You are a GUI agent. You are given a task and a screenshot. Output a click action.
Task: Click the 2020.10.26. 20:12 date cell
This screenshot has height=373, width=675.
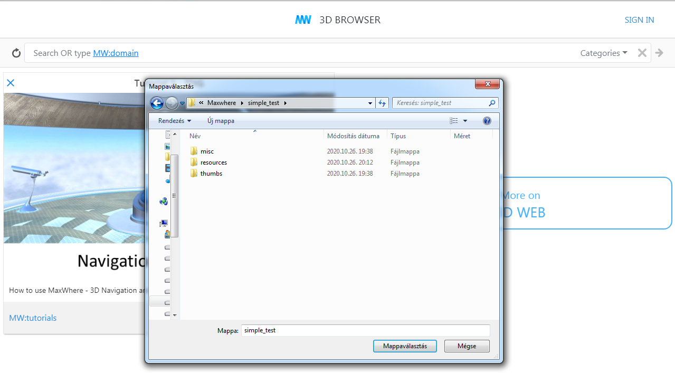[350, 162]
